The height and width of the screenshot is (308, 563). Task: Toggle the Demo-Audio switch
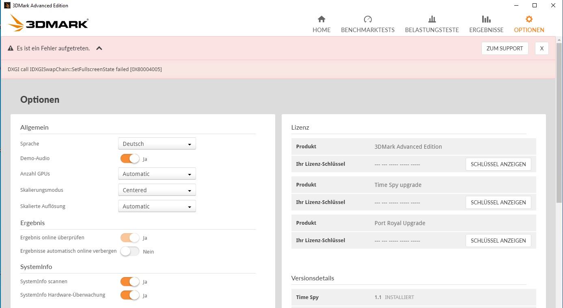click(130, 159)
